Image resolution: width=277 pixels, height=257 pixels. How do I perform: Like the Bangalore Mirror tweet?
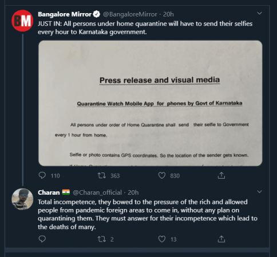coord(162,175)
